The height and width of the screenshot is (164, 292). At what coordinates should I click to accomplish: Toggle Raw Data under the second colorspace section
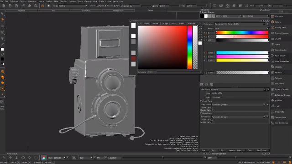212,120
